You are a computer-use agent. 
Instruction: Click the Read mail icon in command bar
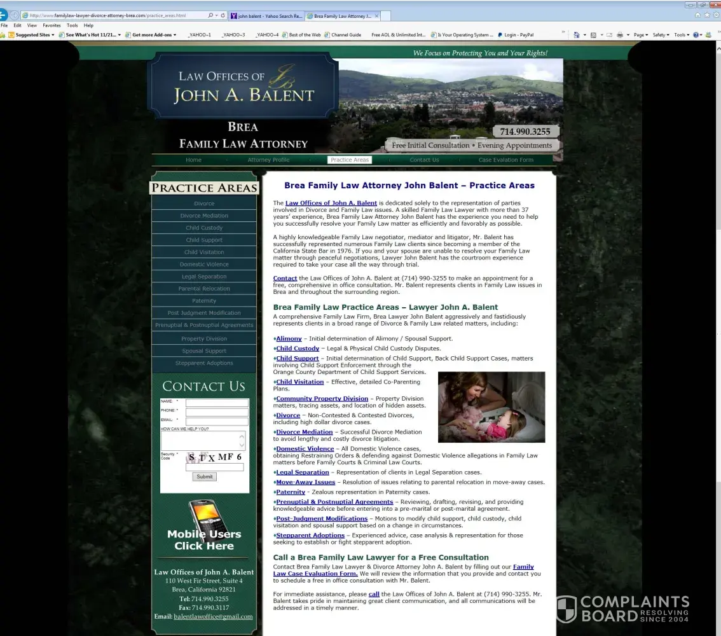(609, 35)
